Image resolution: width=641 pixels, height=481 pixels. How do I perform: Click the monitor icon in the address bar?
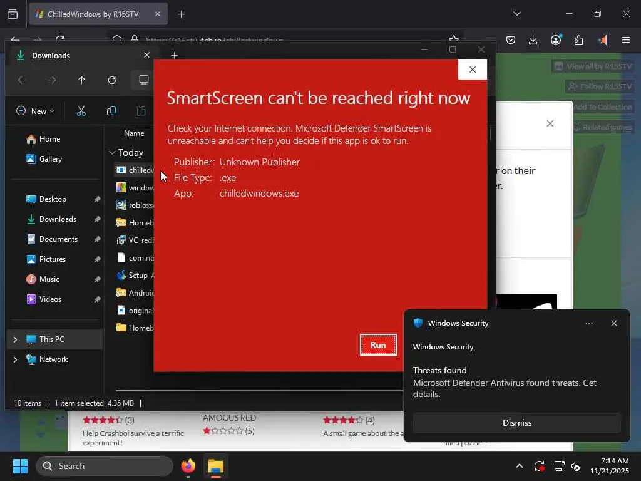(144, 80)
